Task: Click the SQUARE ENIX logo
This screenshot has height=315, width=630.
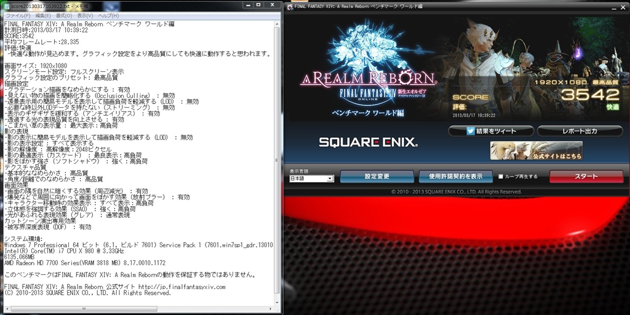Action: (368, 142)
